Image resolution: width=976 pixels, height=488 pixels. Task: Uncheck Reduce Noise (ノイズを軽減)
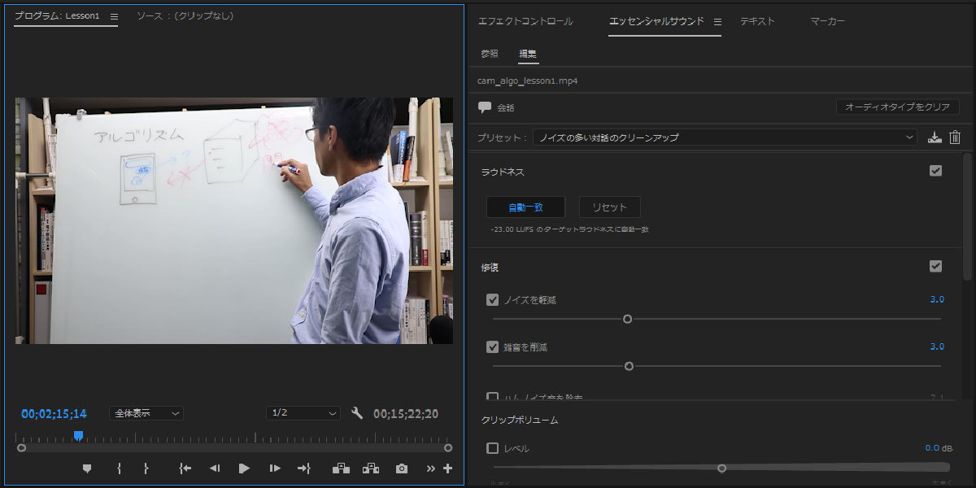492,299
